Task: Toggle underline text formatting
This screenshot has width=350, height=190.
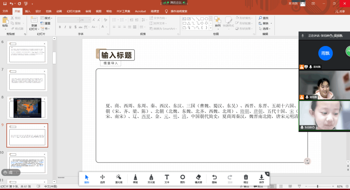Action: tap(71, 27)
